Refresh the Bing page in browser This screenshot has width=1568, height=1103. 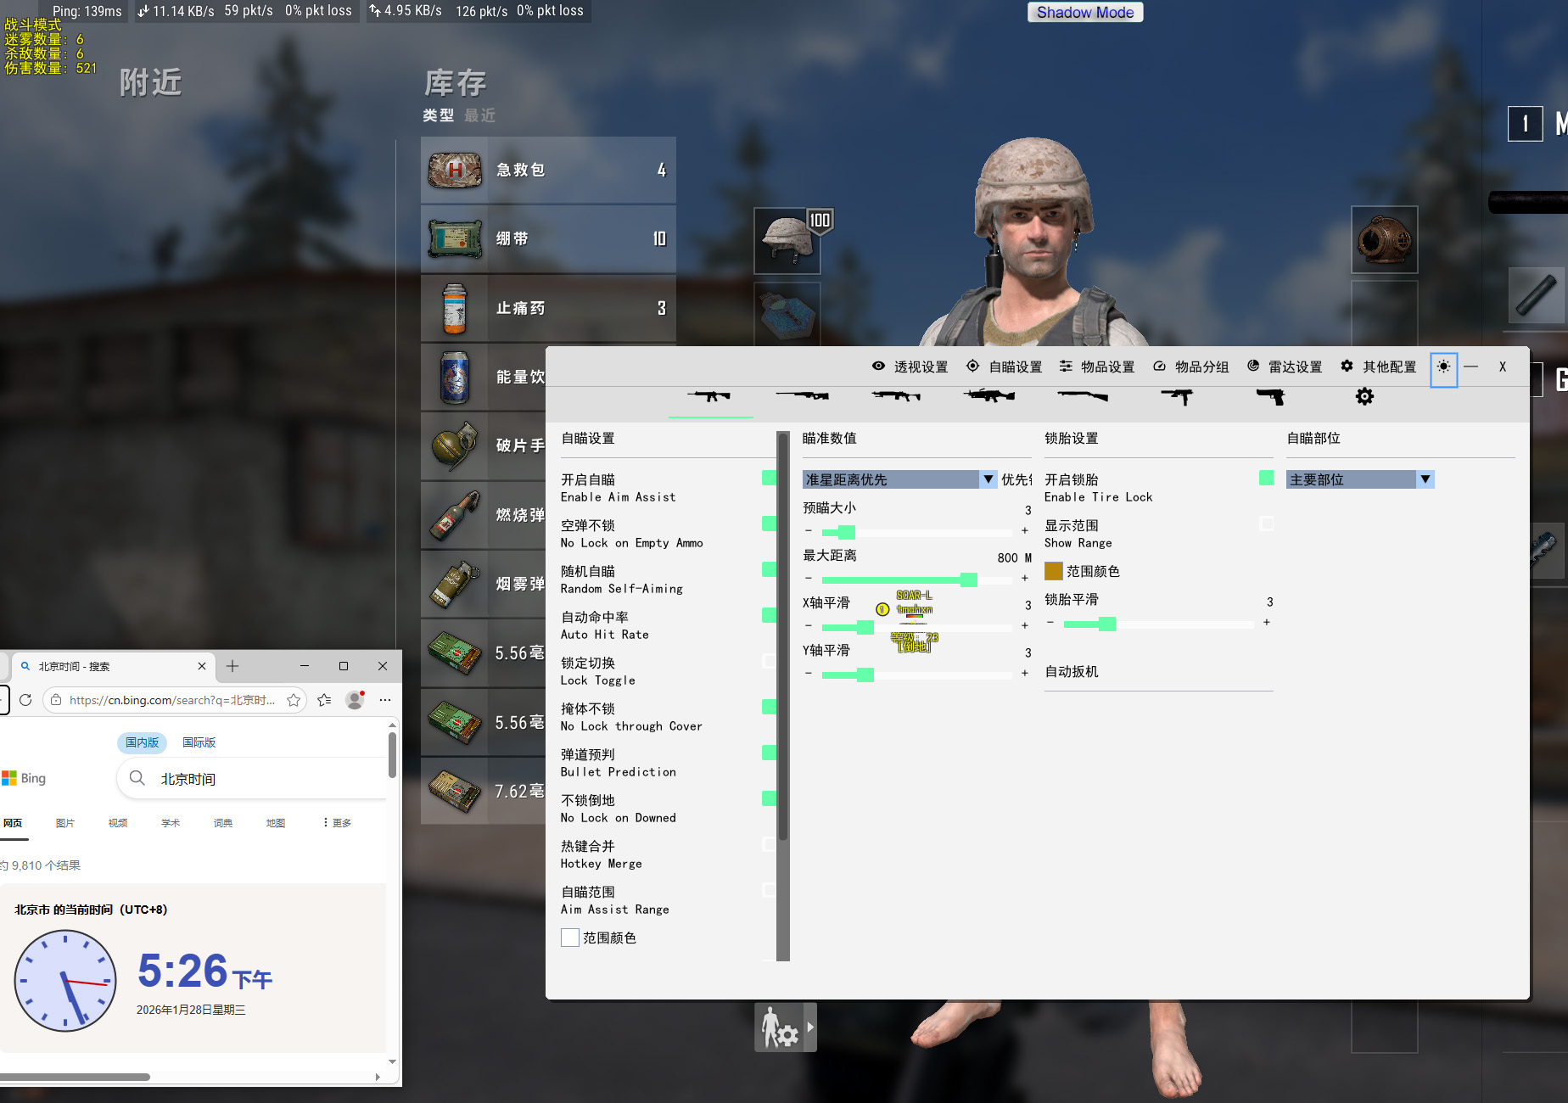[25, 700]
